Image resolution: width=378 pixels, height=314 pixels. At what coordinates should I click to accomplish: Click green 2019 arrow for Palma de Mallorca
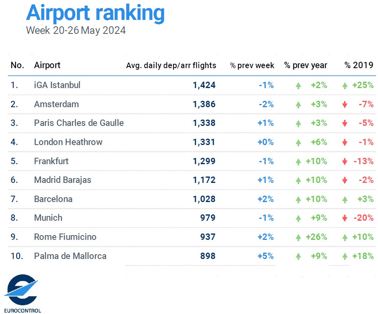345,256
